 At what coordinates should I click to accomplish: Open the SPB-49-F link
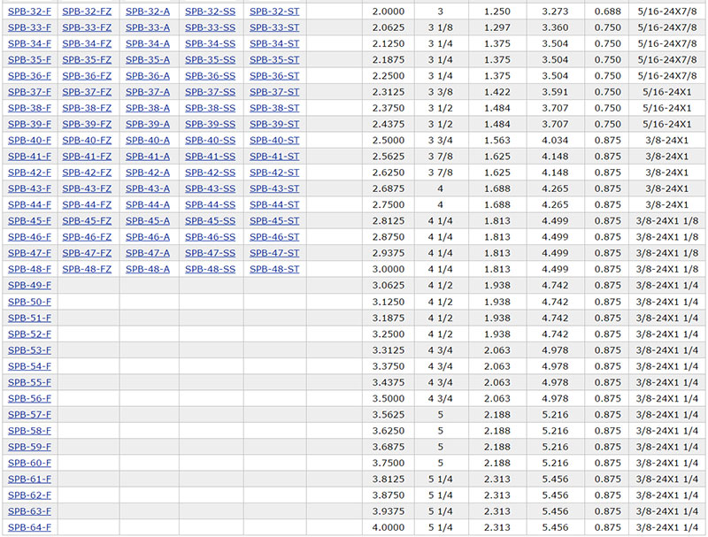(x=29, y=286)
